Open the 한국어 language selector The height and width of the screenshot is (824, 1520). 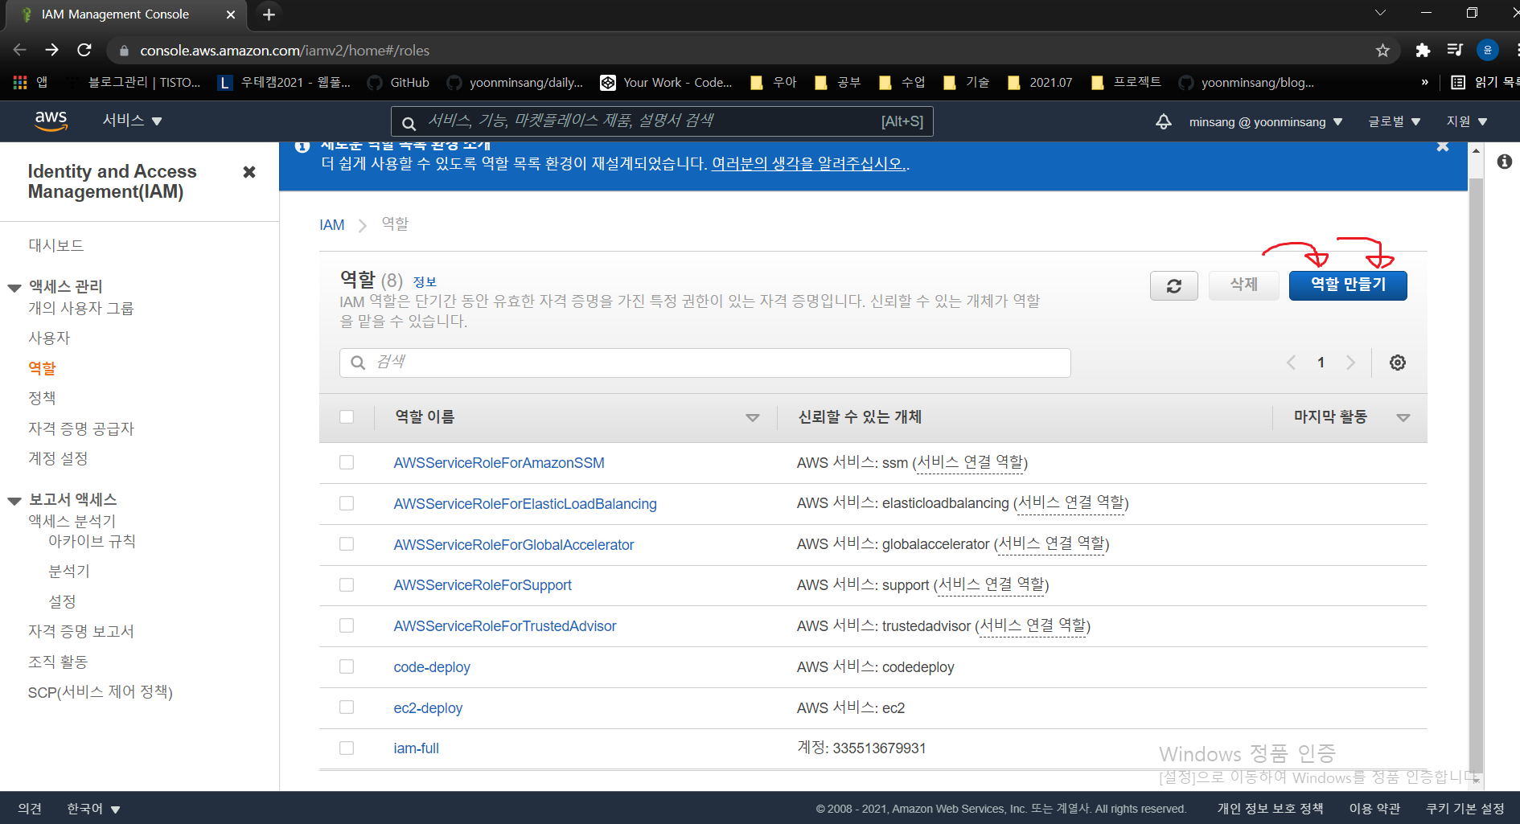click(93, 809)
